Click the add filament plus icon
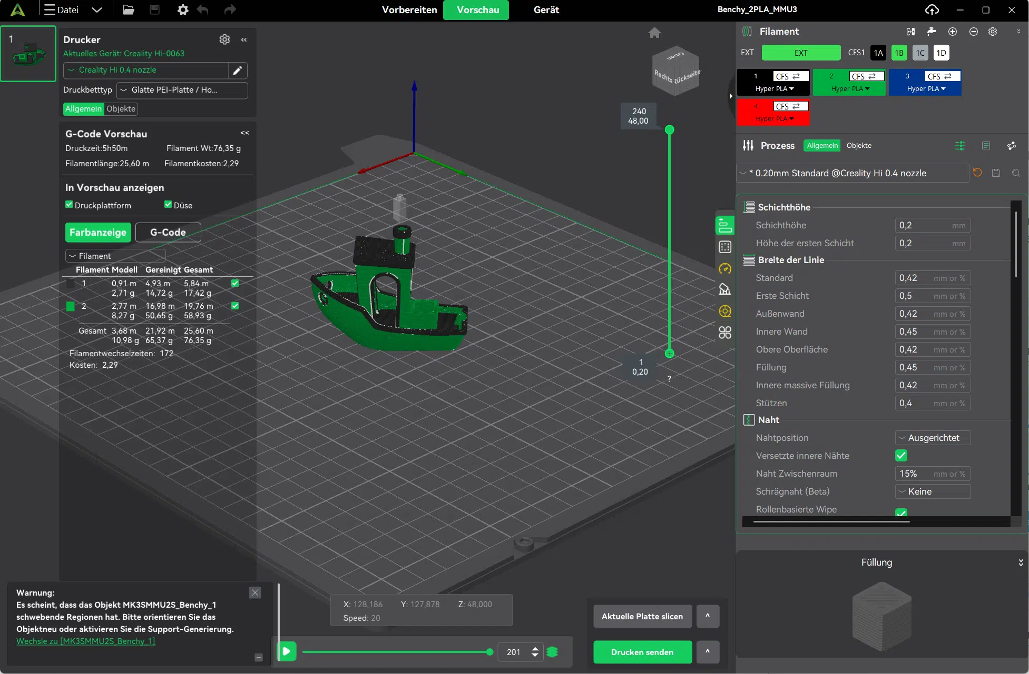 953,32
